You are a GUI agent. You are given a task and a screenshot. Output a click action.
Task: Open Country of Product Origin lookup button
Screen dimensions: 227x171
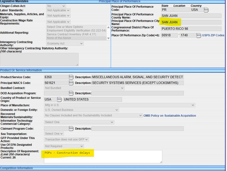pos(59,100)
